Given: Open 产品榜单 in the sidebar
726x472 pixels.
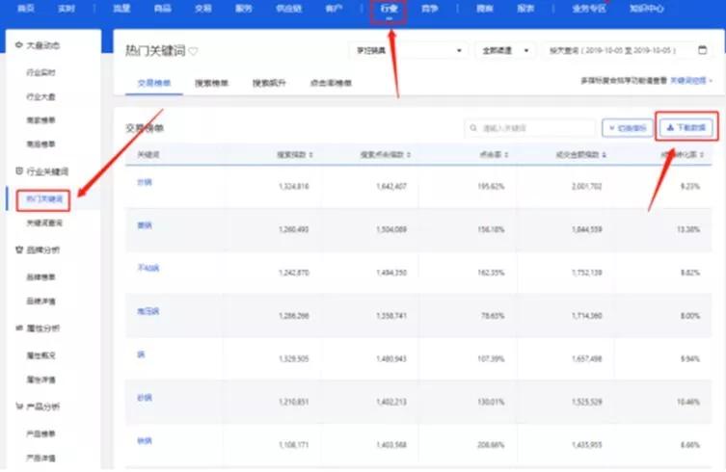Looking at the screenshot, I should pos(40,433).
